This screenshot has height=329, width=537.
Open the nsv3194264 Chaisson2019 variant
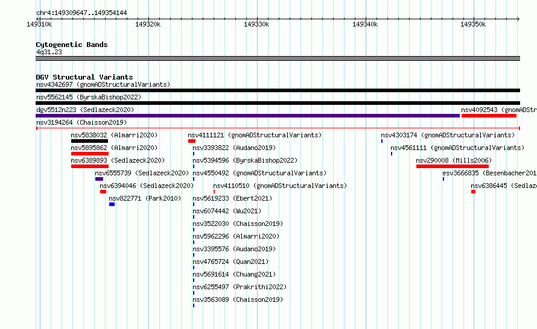tap(81, 122)
